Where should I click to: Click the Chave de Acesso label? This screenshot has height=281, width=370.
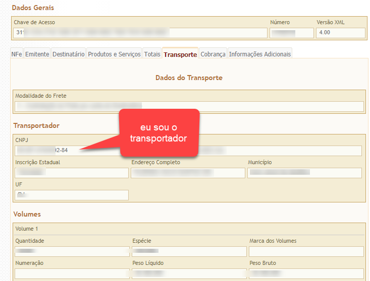tap(34, 22)
